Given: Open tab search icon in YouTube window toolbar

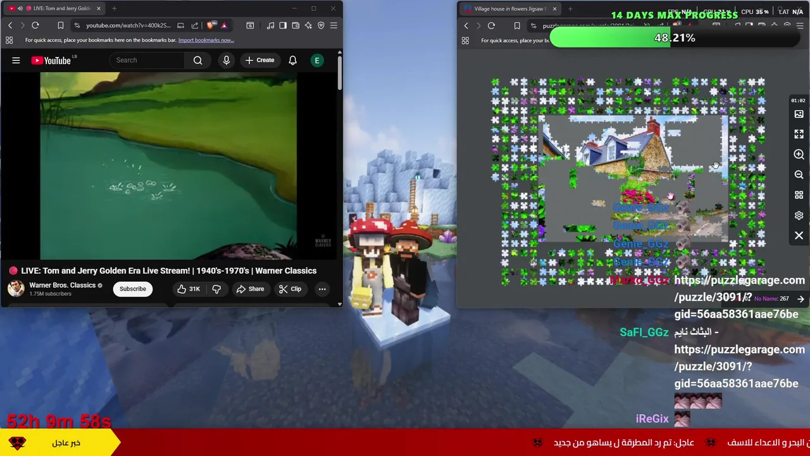Looking at the screenshot, I should [250, 25].
